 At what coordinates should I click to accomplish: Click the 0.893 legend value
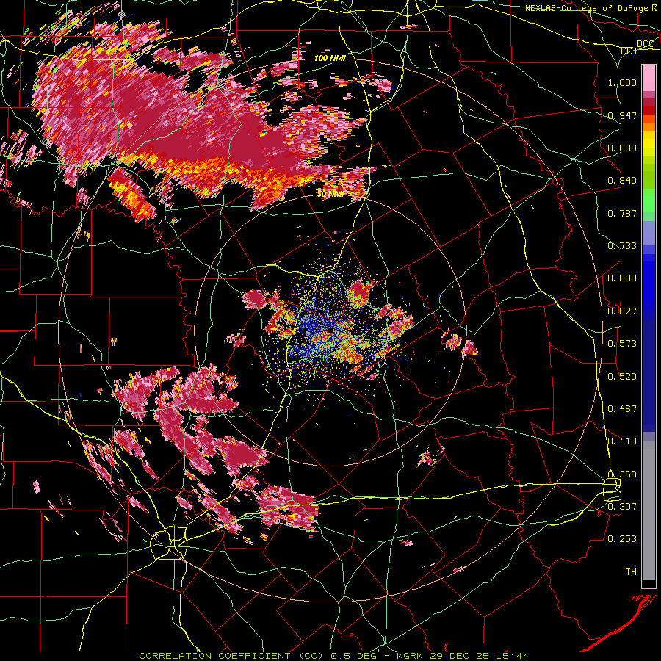[622, 148]
